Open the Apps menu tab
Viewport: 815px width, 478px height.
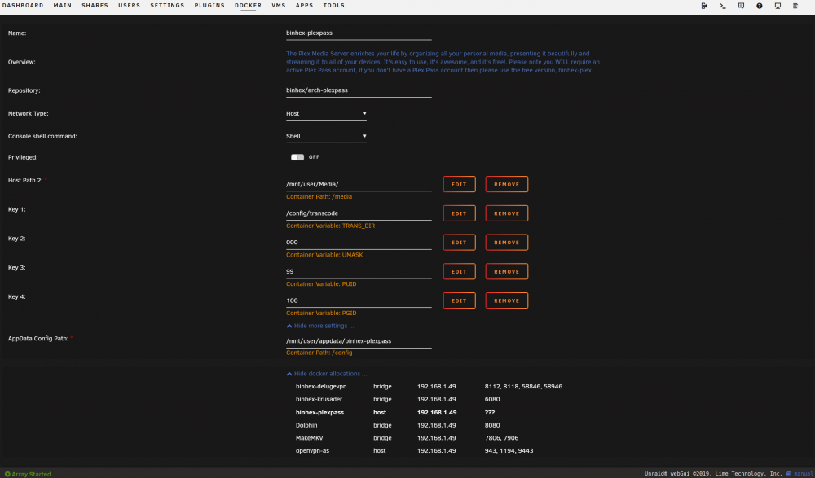point(304,5)
